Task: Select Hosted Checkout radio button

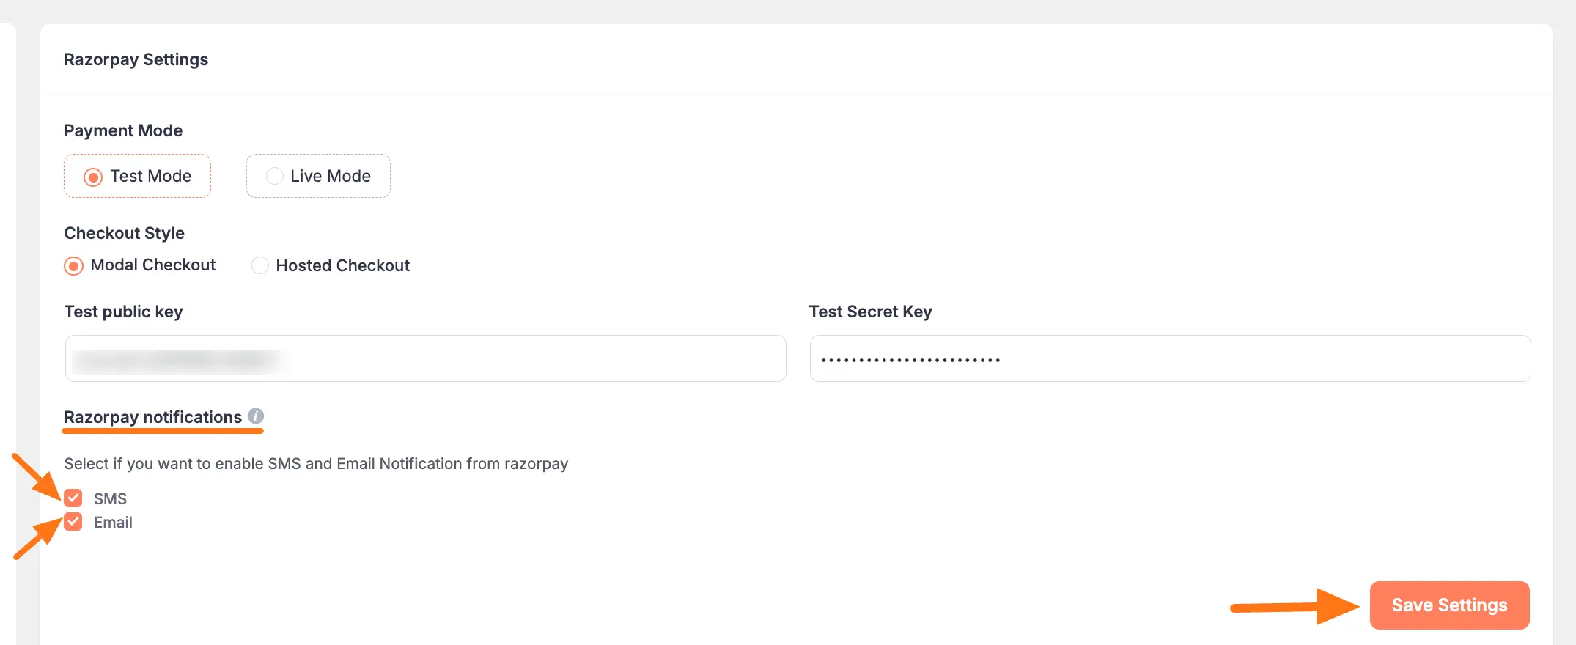Action: point(260,265)
